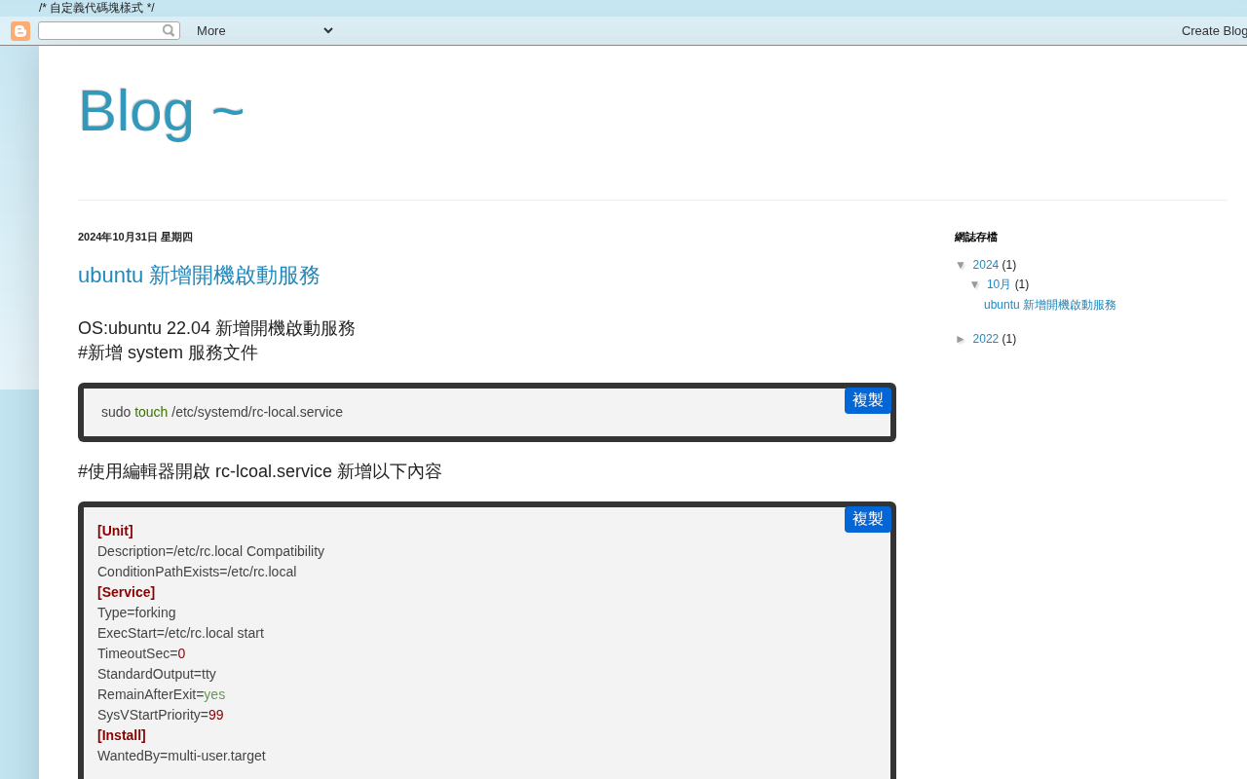1247x779 pixels.
Task: Click the [Unit] section header line
Action: tap(115, 531)
